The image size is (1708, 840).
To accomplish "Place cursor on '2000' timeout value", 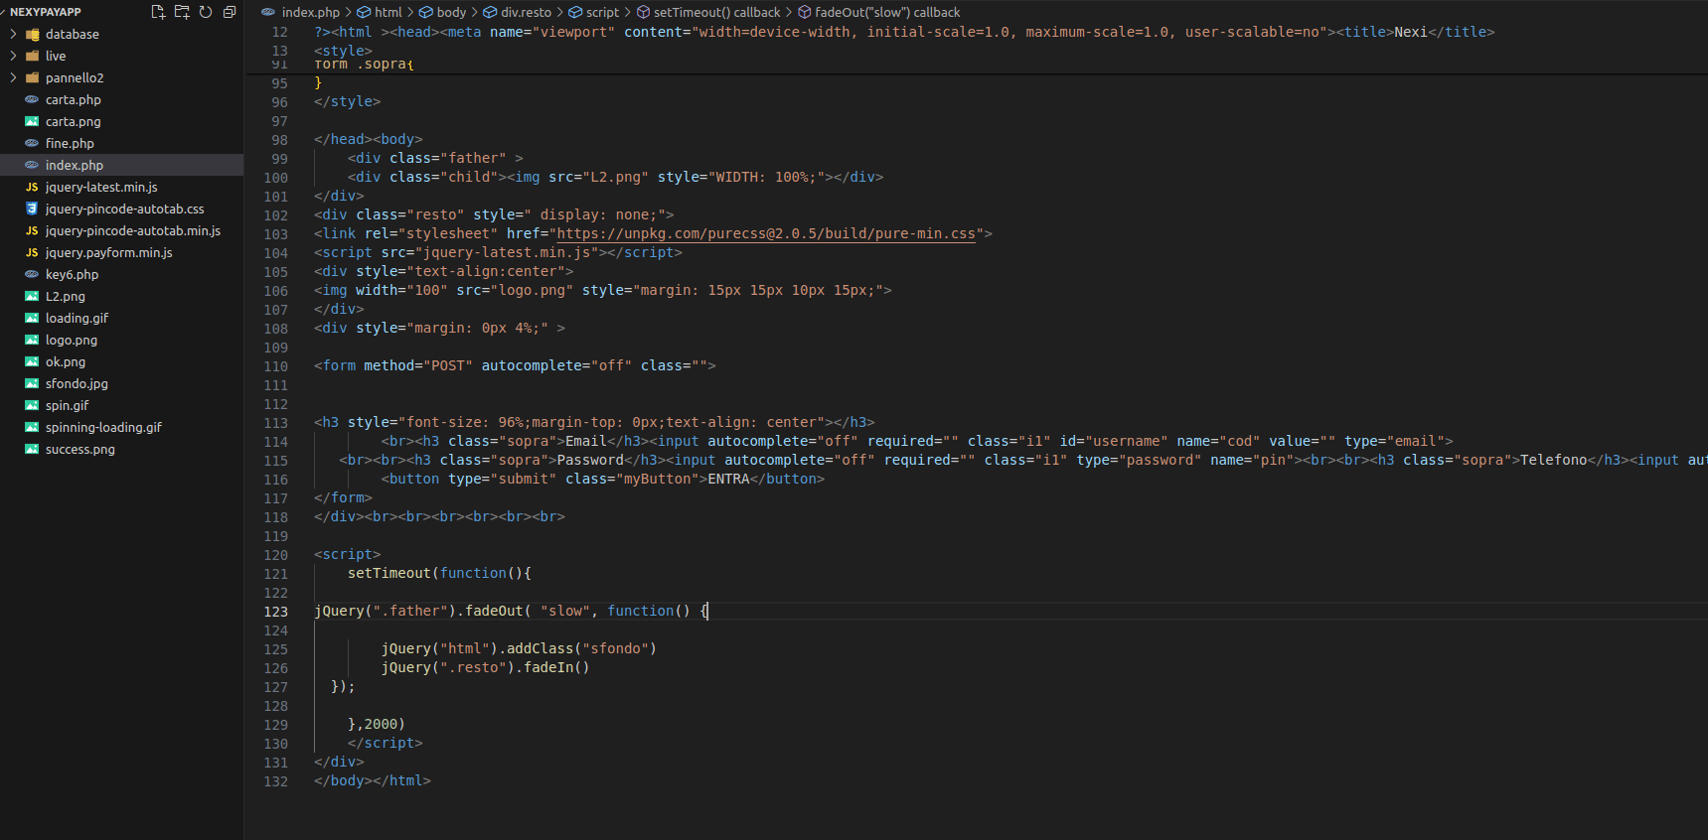I will pos(381,724).
